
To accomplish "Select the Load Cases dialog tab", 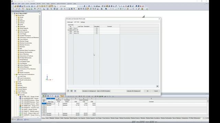I will pos(76,22).
